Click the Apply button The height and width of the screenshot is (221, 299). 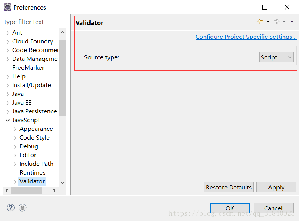tap(276, 188)
